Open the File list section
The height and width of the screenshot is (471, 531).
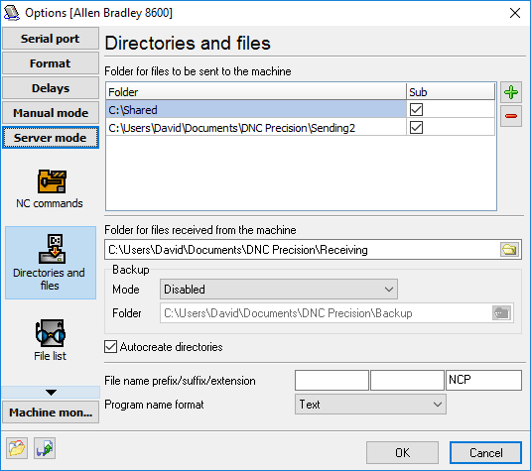tap(50, 340)
